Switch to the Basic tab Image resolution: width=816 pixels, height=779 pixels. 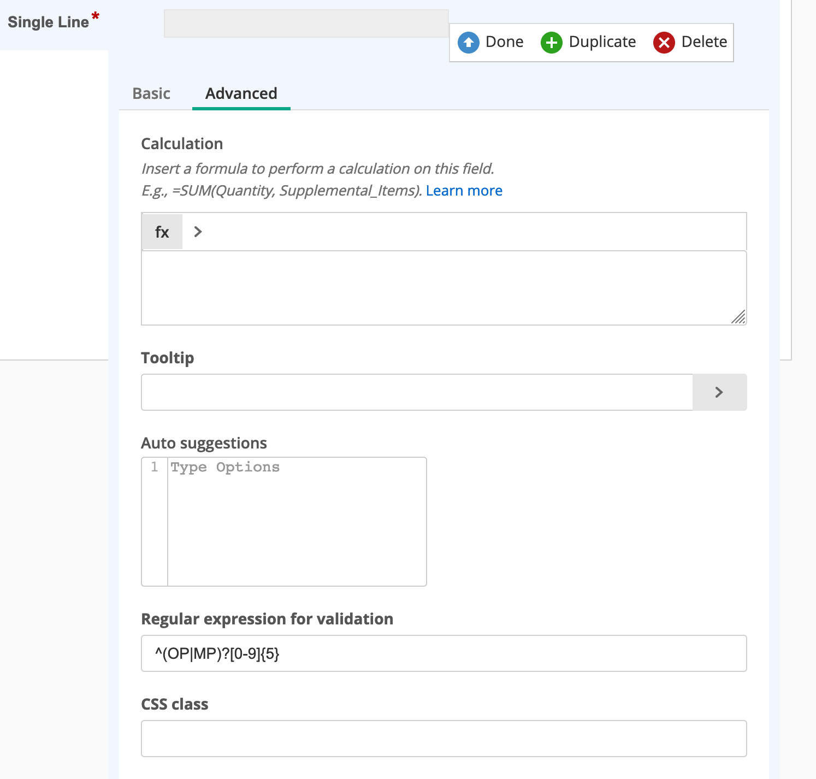(151, 93)
